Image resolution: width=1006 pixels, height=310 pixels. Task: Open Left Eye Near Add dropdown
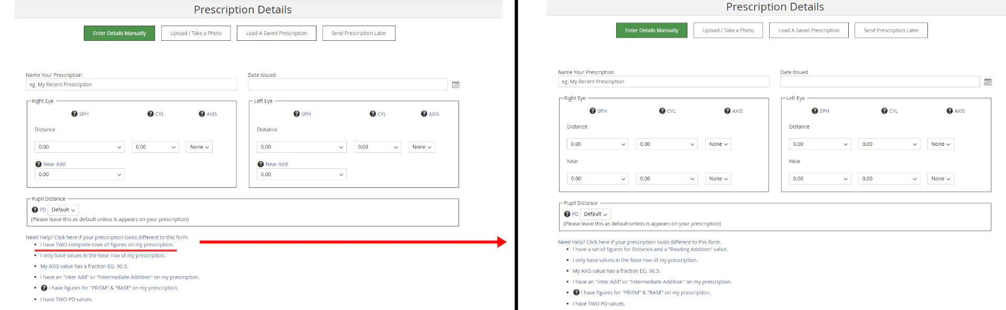point(302,175)
